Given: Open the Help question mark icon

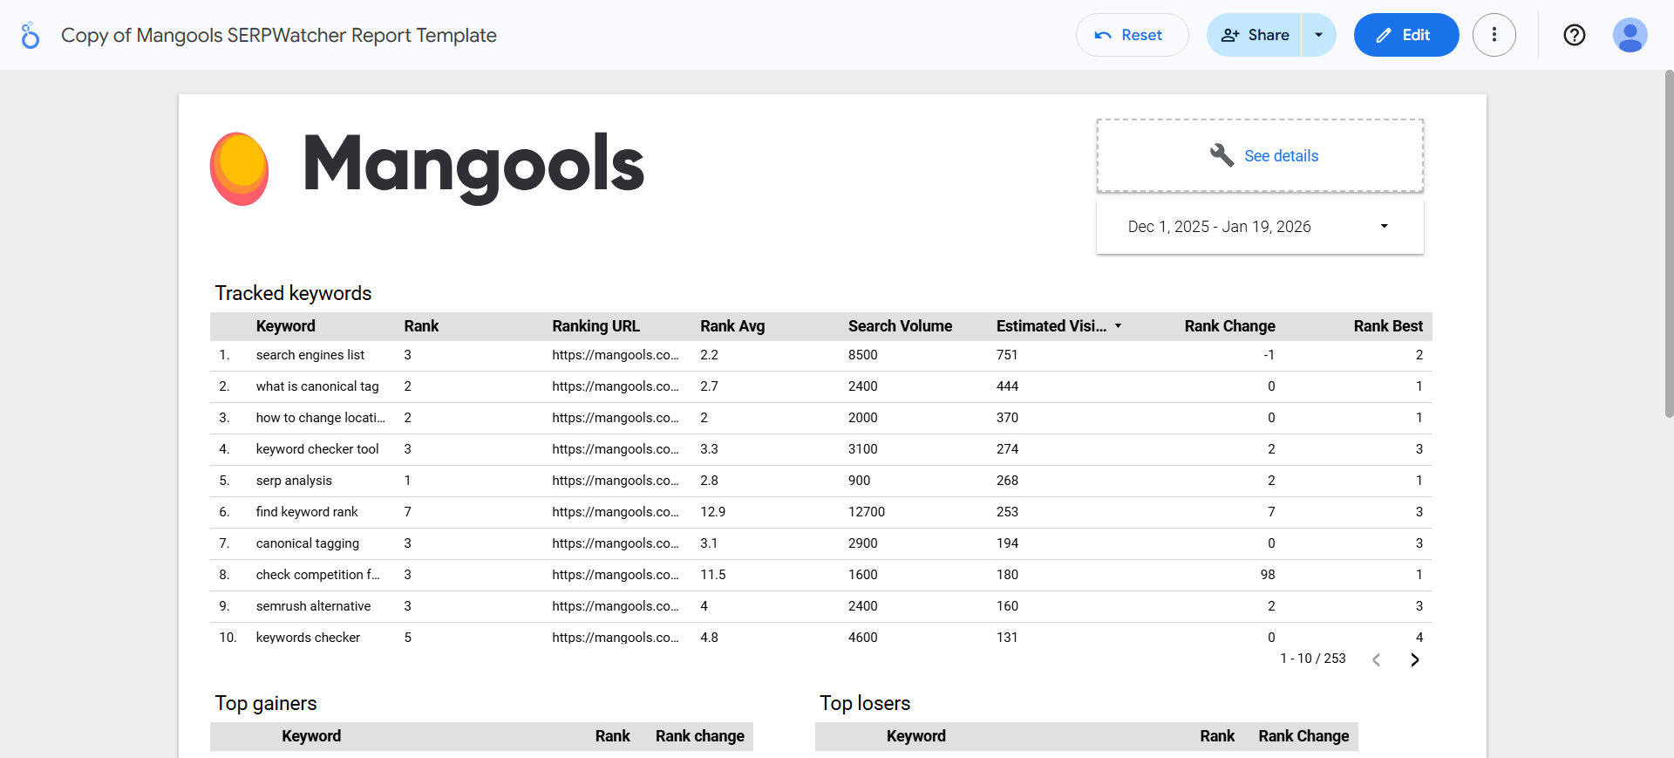Looking at the screenshot, I should click(x=1574, y=35).
